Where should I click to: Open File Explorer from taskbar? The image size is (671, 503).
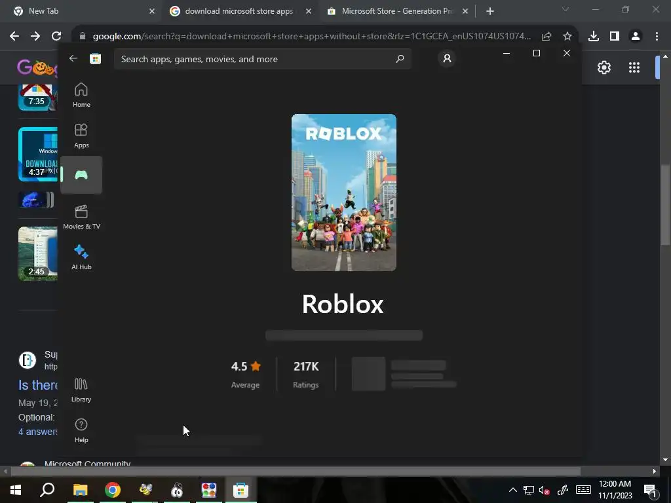tap(80, 490)
